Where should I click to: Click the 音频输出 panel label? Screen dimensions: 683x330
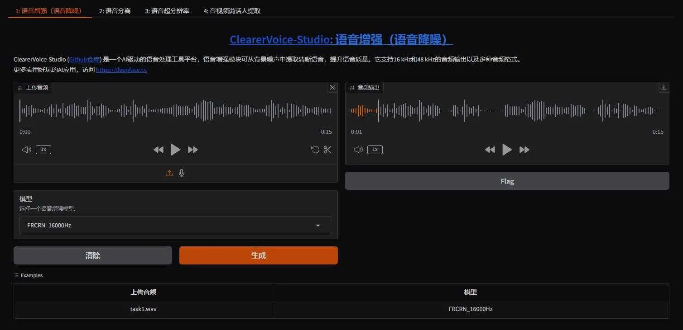coord(365,88)
